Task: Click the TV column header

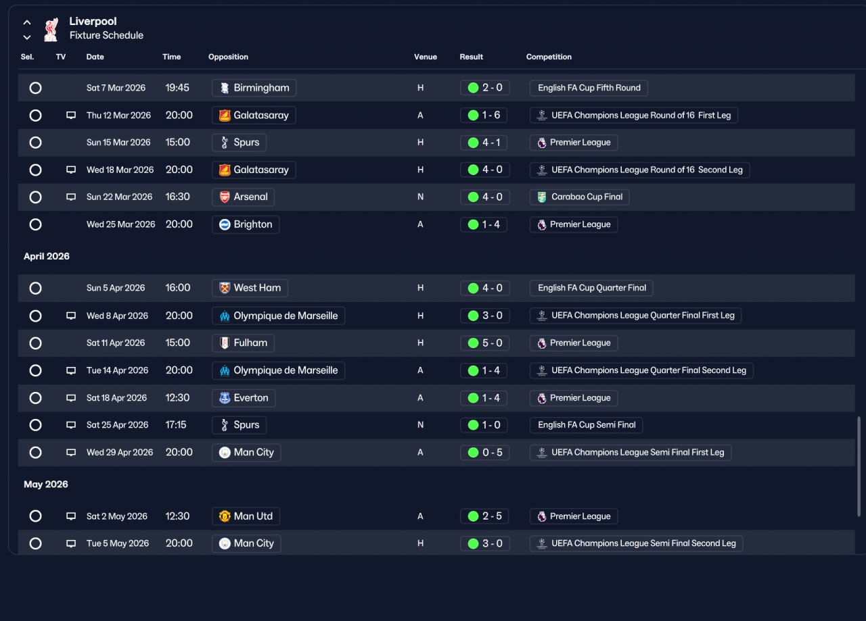Action: pyautogui.click(x=61, y=57)
